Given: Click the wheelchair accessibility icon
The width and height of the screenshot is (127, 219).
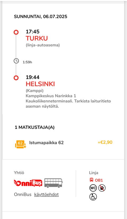Looking at the screenshot, I should point(93,197).
